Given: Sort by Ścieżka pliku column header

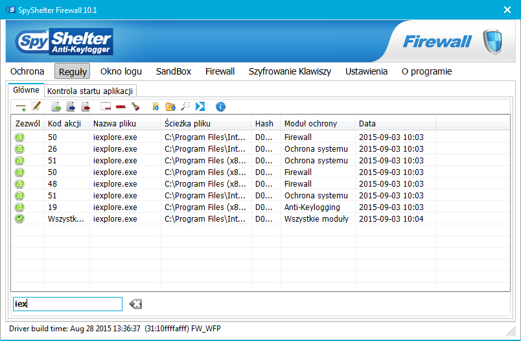Looking at the screenshot, I should pos(206,124).
